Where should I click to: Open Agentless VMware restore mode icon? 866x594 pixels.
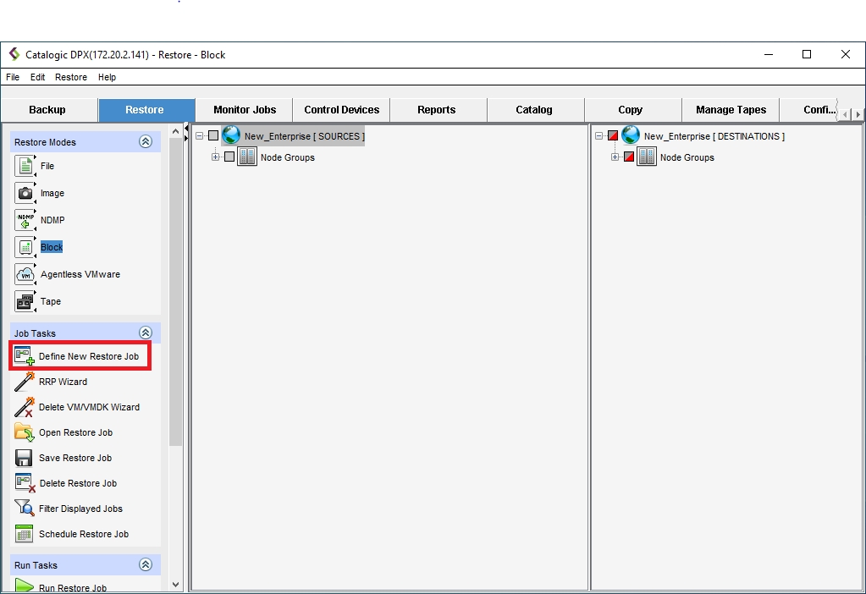pos(25,274)
